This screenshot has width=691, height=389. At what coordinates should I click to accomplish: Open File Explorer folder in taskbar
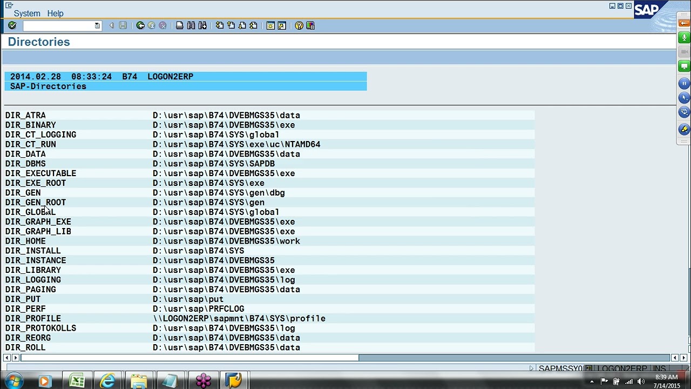139,381
